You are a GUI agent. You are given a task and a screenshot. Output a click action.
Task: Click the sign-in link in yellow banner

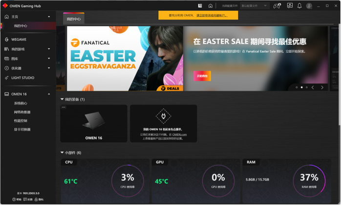(x=212, y=16)
